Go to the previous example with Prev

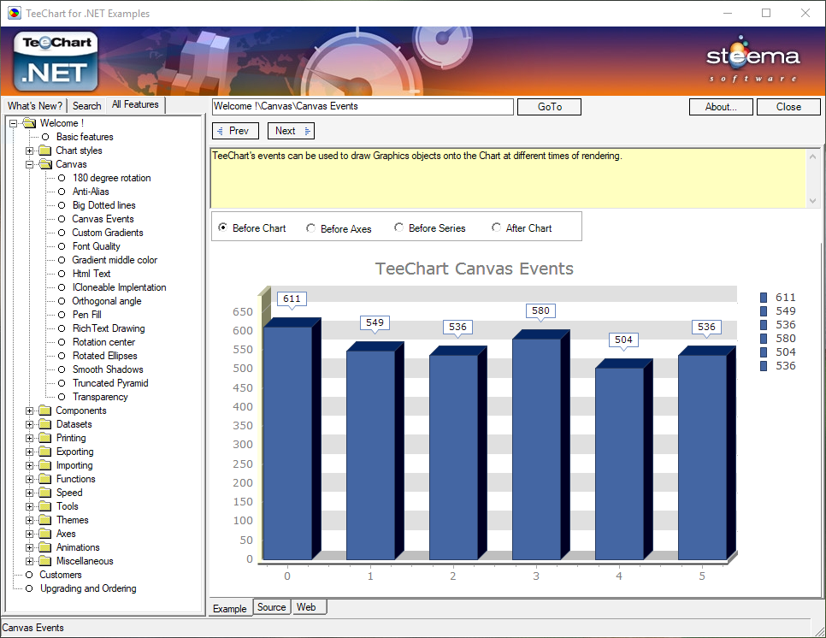(235, 131)
